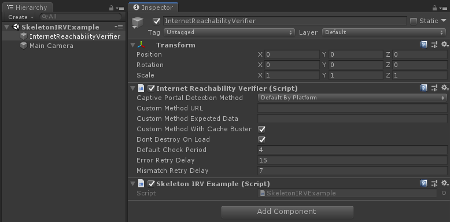The image size is (450, 222).
Task: Switch to the Inspector tab
Action: (153, 8)
